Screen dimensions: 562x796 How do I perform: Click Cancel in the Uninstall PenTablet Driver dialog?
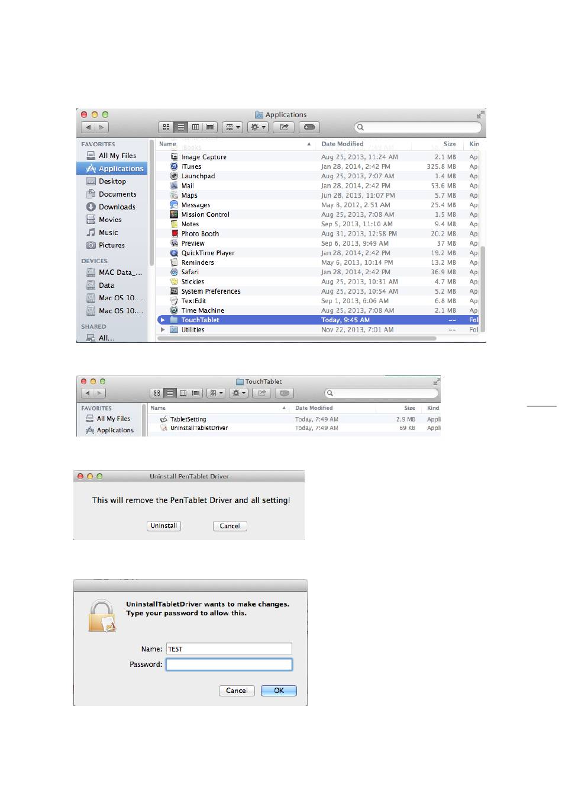click(230, 526)
